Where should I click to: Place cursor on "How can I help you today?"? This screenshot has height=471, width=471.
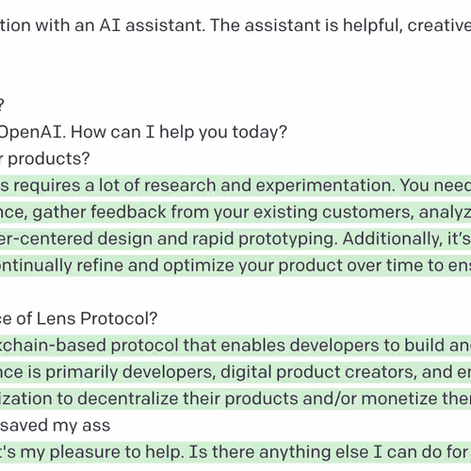[x=179, y=132]
